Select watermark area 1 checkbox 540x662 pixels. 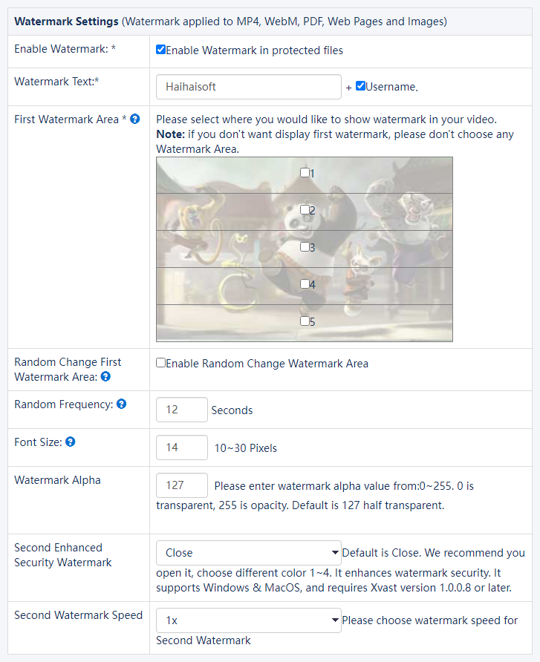coord(305,172)
